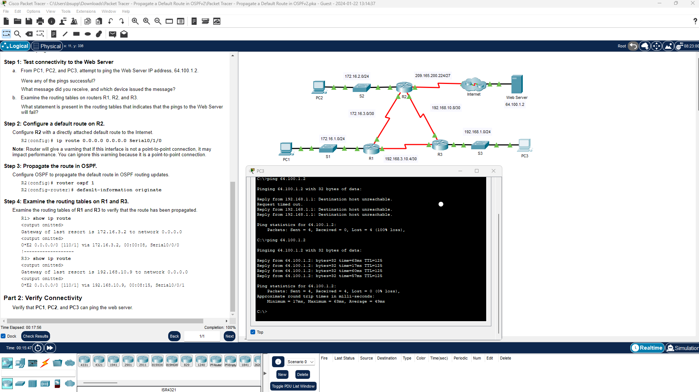Screen dimensions: 699x392
Task: Open the Extensions menu
Action: tap(86, 11)
